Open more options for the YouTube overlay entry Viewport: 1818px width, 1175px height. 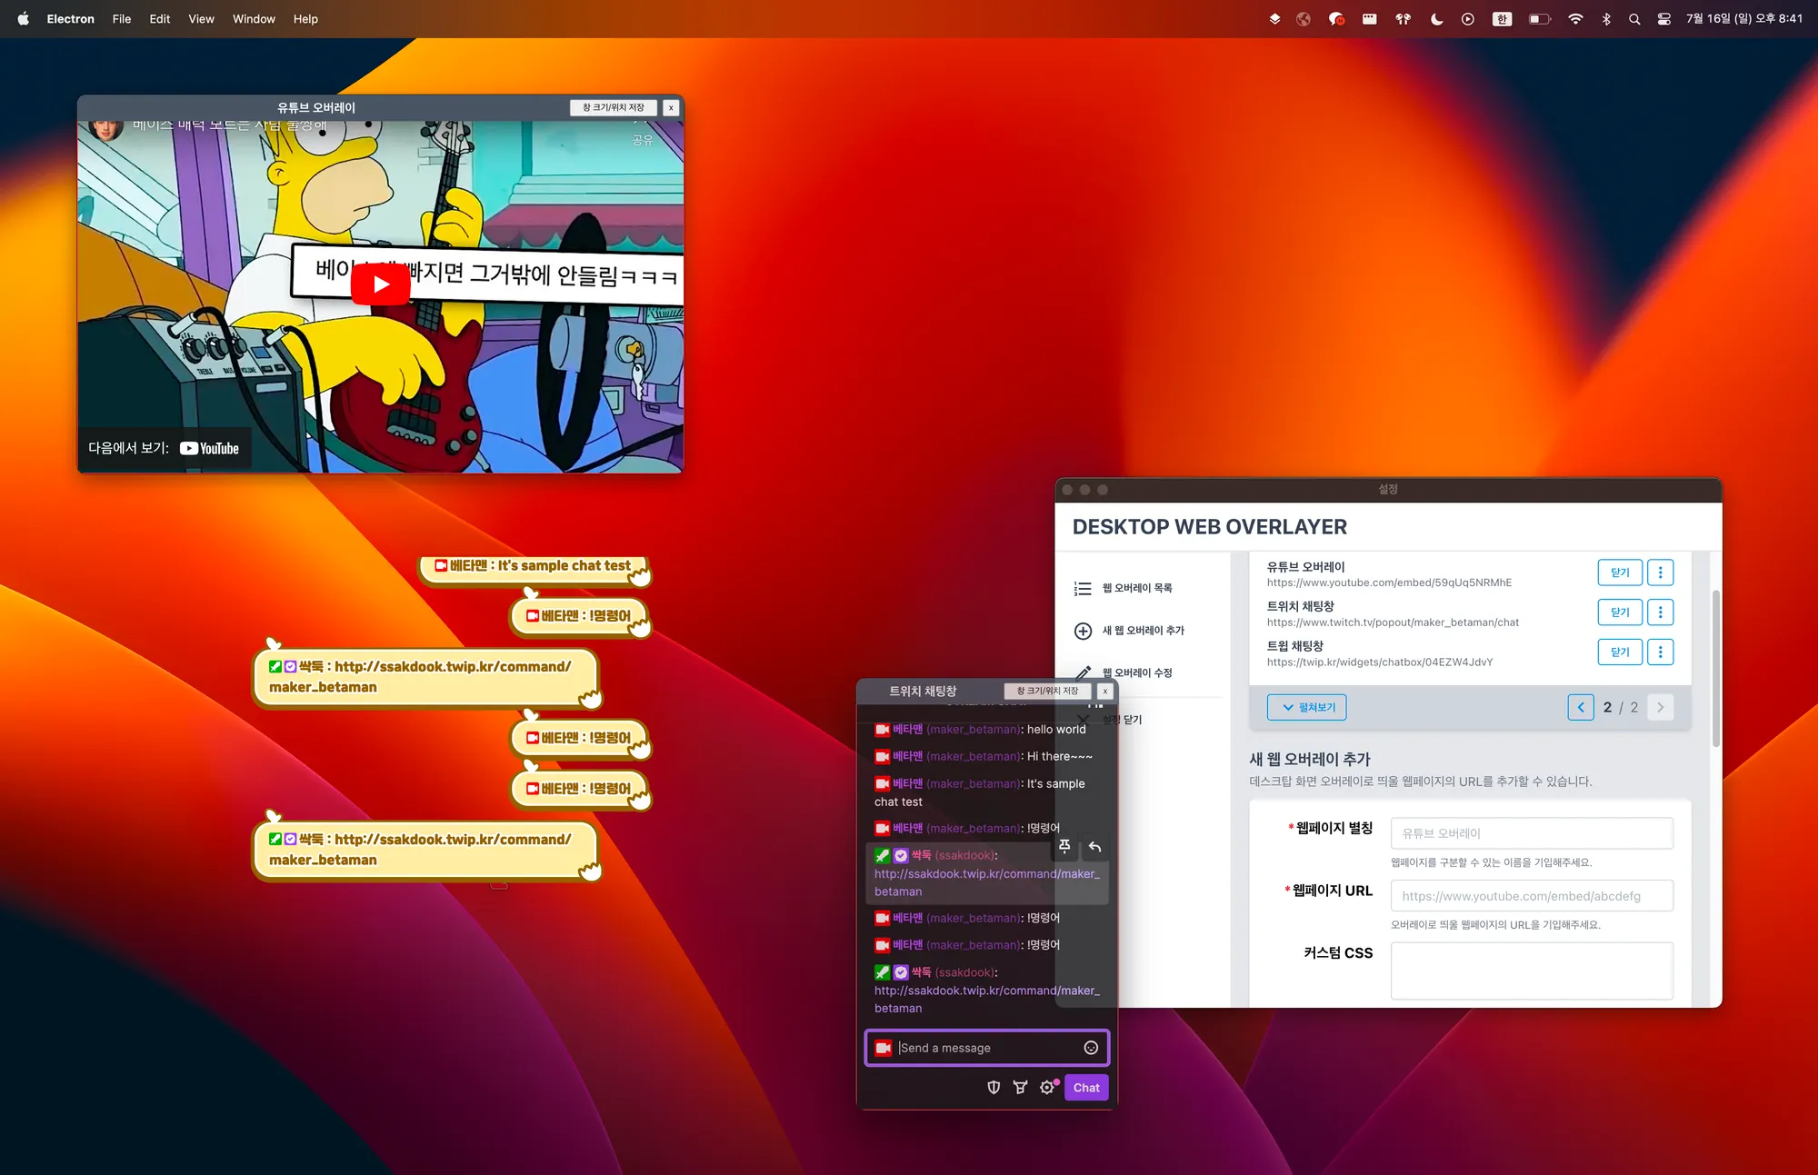(x=1660, y=573)
